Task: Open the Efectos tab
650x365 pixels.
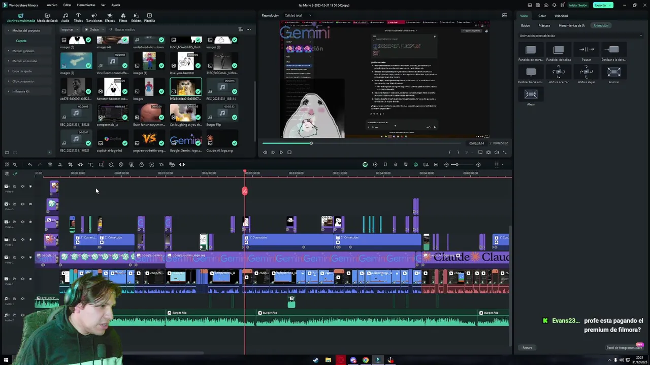Action: (110, 18)
